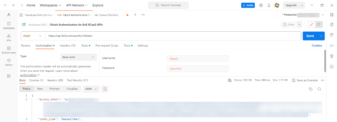Expand the Workspaces dropdown
The image size is (337, 122).
[x=50, y=5]
